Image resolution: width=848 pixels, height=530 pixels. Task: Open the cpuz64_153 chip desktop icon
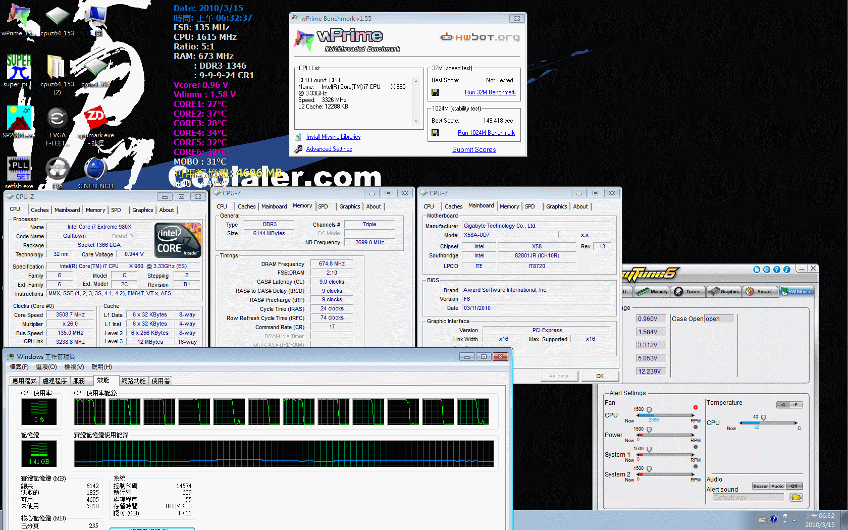tap(57, 16)
